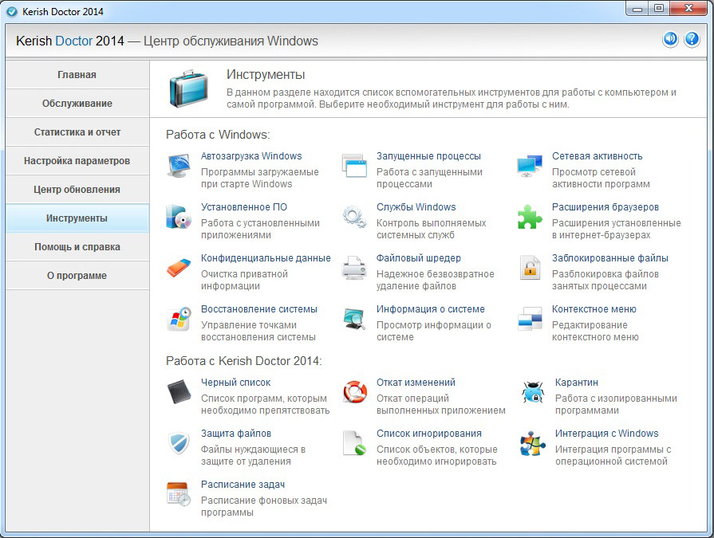Click the Контекстное меню icon

(x=530, y=319)
